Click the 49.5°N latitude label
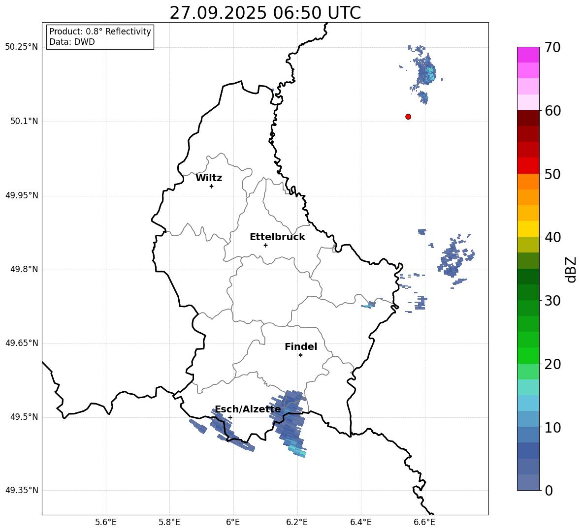This screenshot has width=583, height=532. point(24,417)
